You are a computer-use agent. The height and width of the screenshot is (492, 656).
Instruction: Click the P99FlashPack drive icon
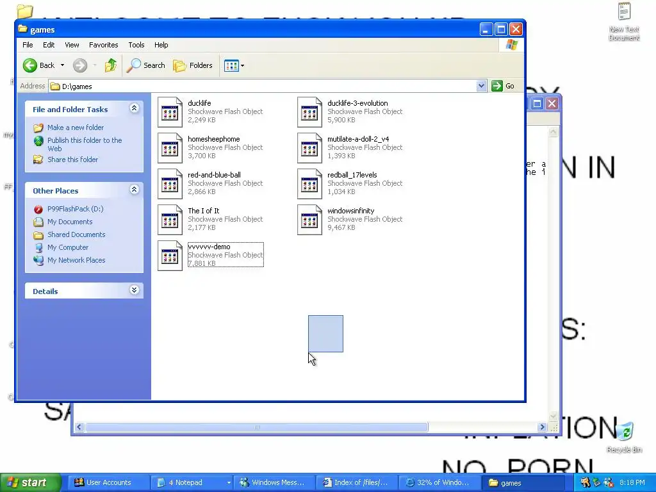38,209
